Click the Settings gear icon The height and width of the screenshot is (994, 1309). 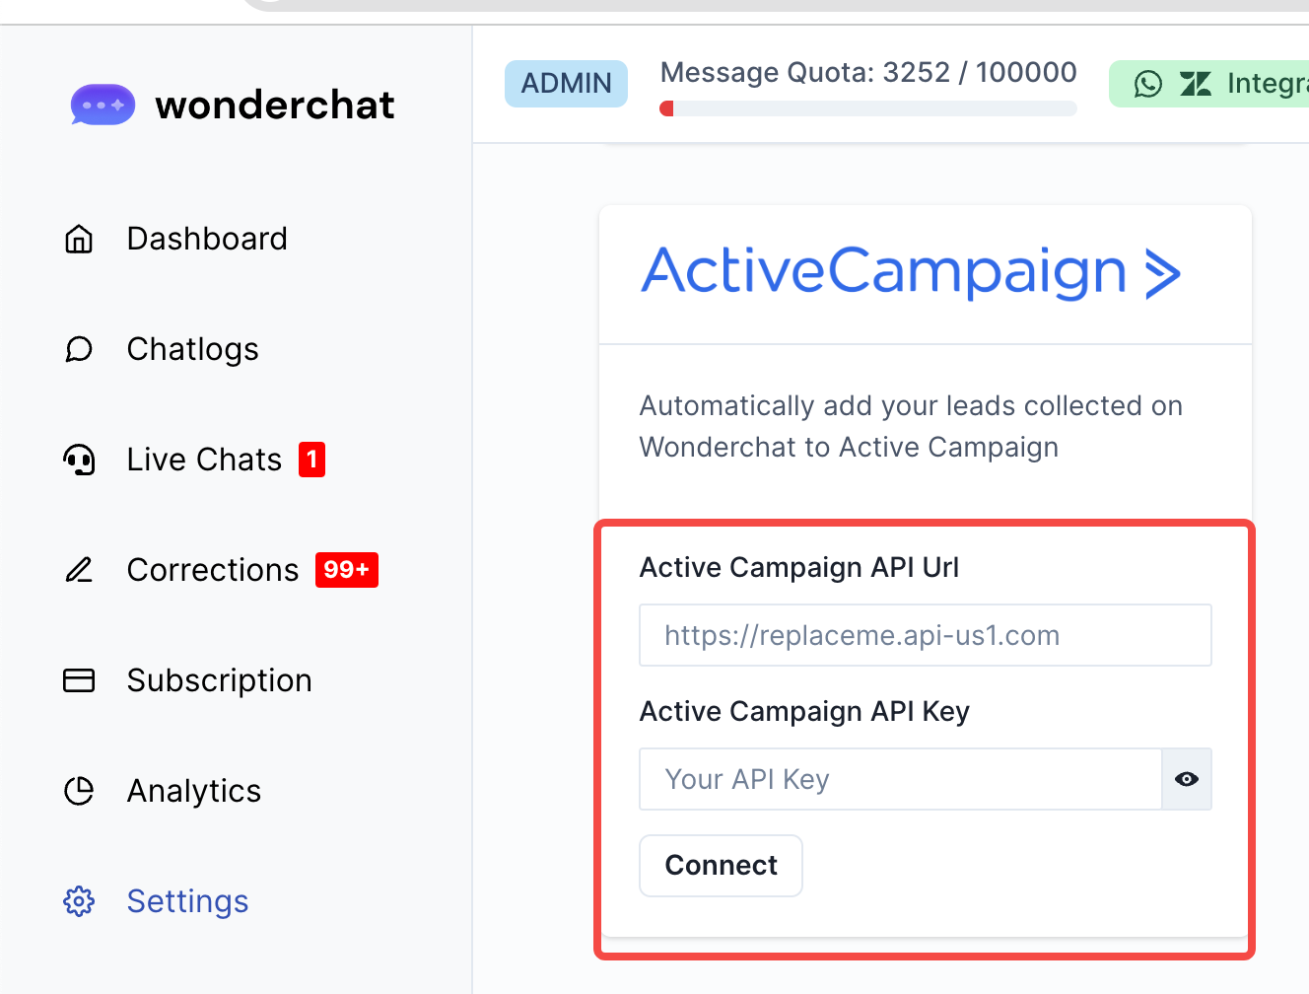pos(79,901)
